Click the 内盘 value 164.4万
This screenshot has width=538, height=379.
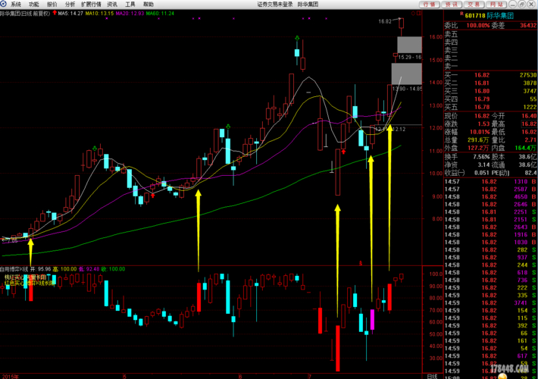pos(526,148)
